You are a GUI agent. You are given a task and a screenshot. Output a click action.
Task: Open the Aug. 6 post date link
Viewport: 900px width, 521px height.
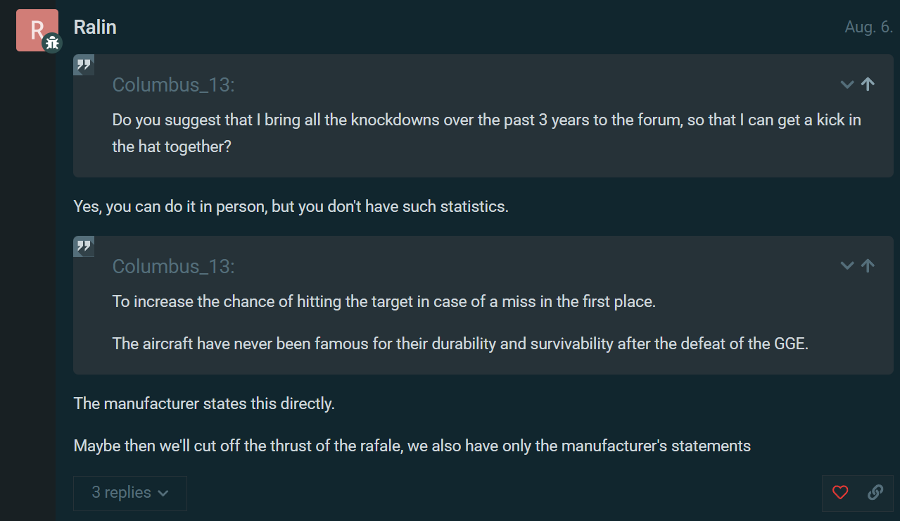(x=868, y=27)
